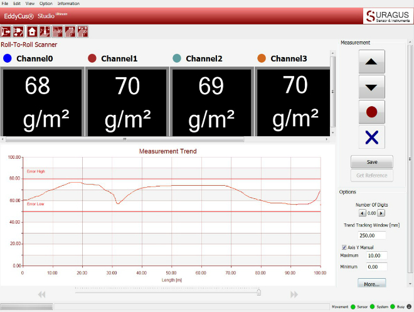Click the Save button

click(372, 162)
